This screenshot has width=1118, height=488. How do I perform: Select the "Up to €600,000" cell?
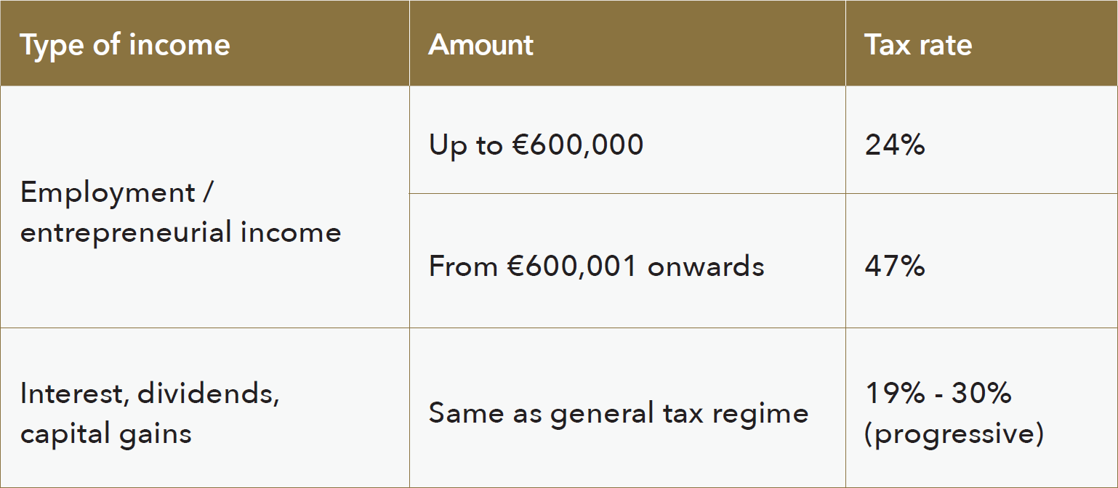pyautogui.click(x=536, y=145)
